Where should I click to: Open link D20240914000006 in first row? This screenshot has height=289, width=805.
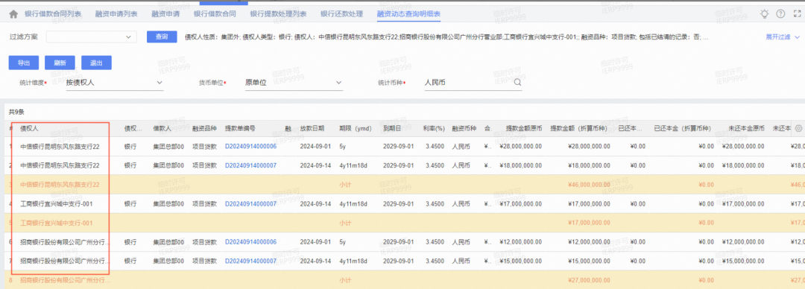(x=251, y=146)
